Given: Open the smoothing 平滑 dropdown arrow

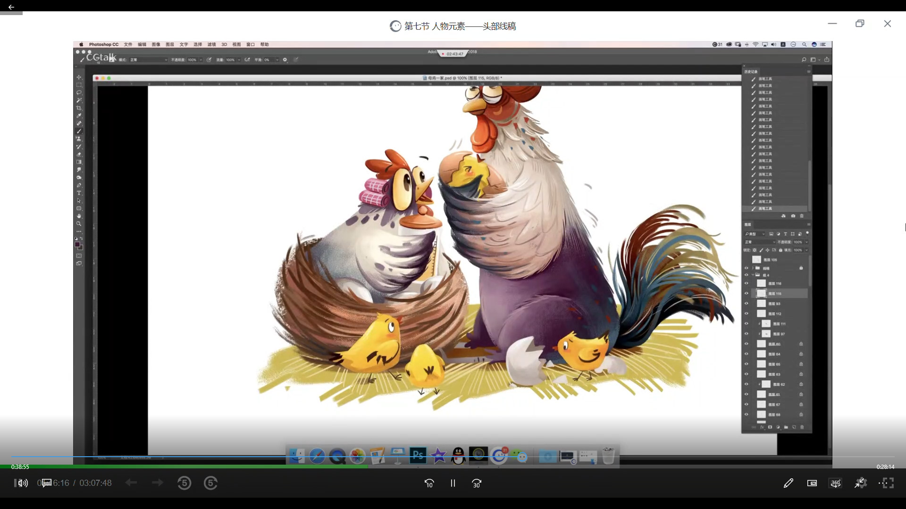Looking at the screenshot, I should [x=277, y=60].
